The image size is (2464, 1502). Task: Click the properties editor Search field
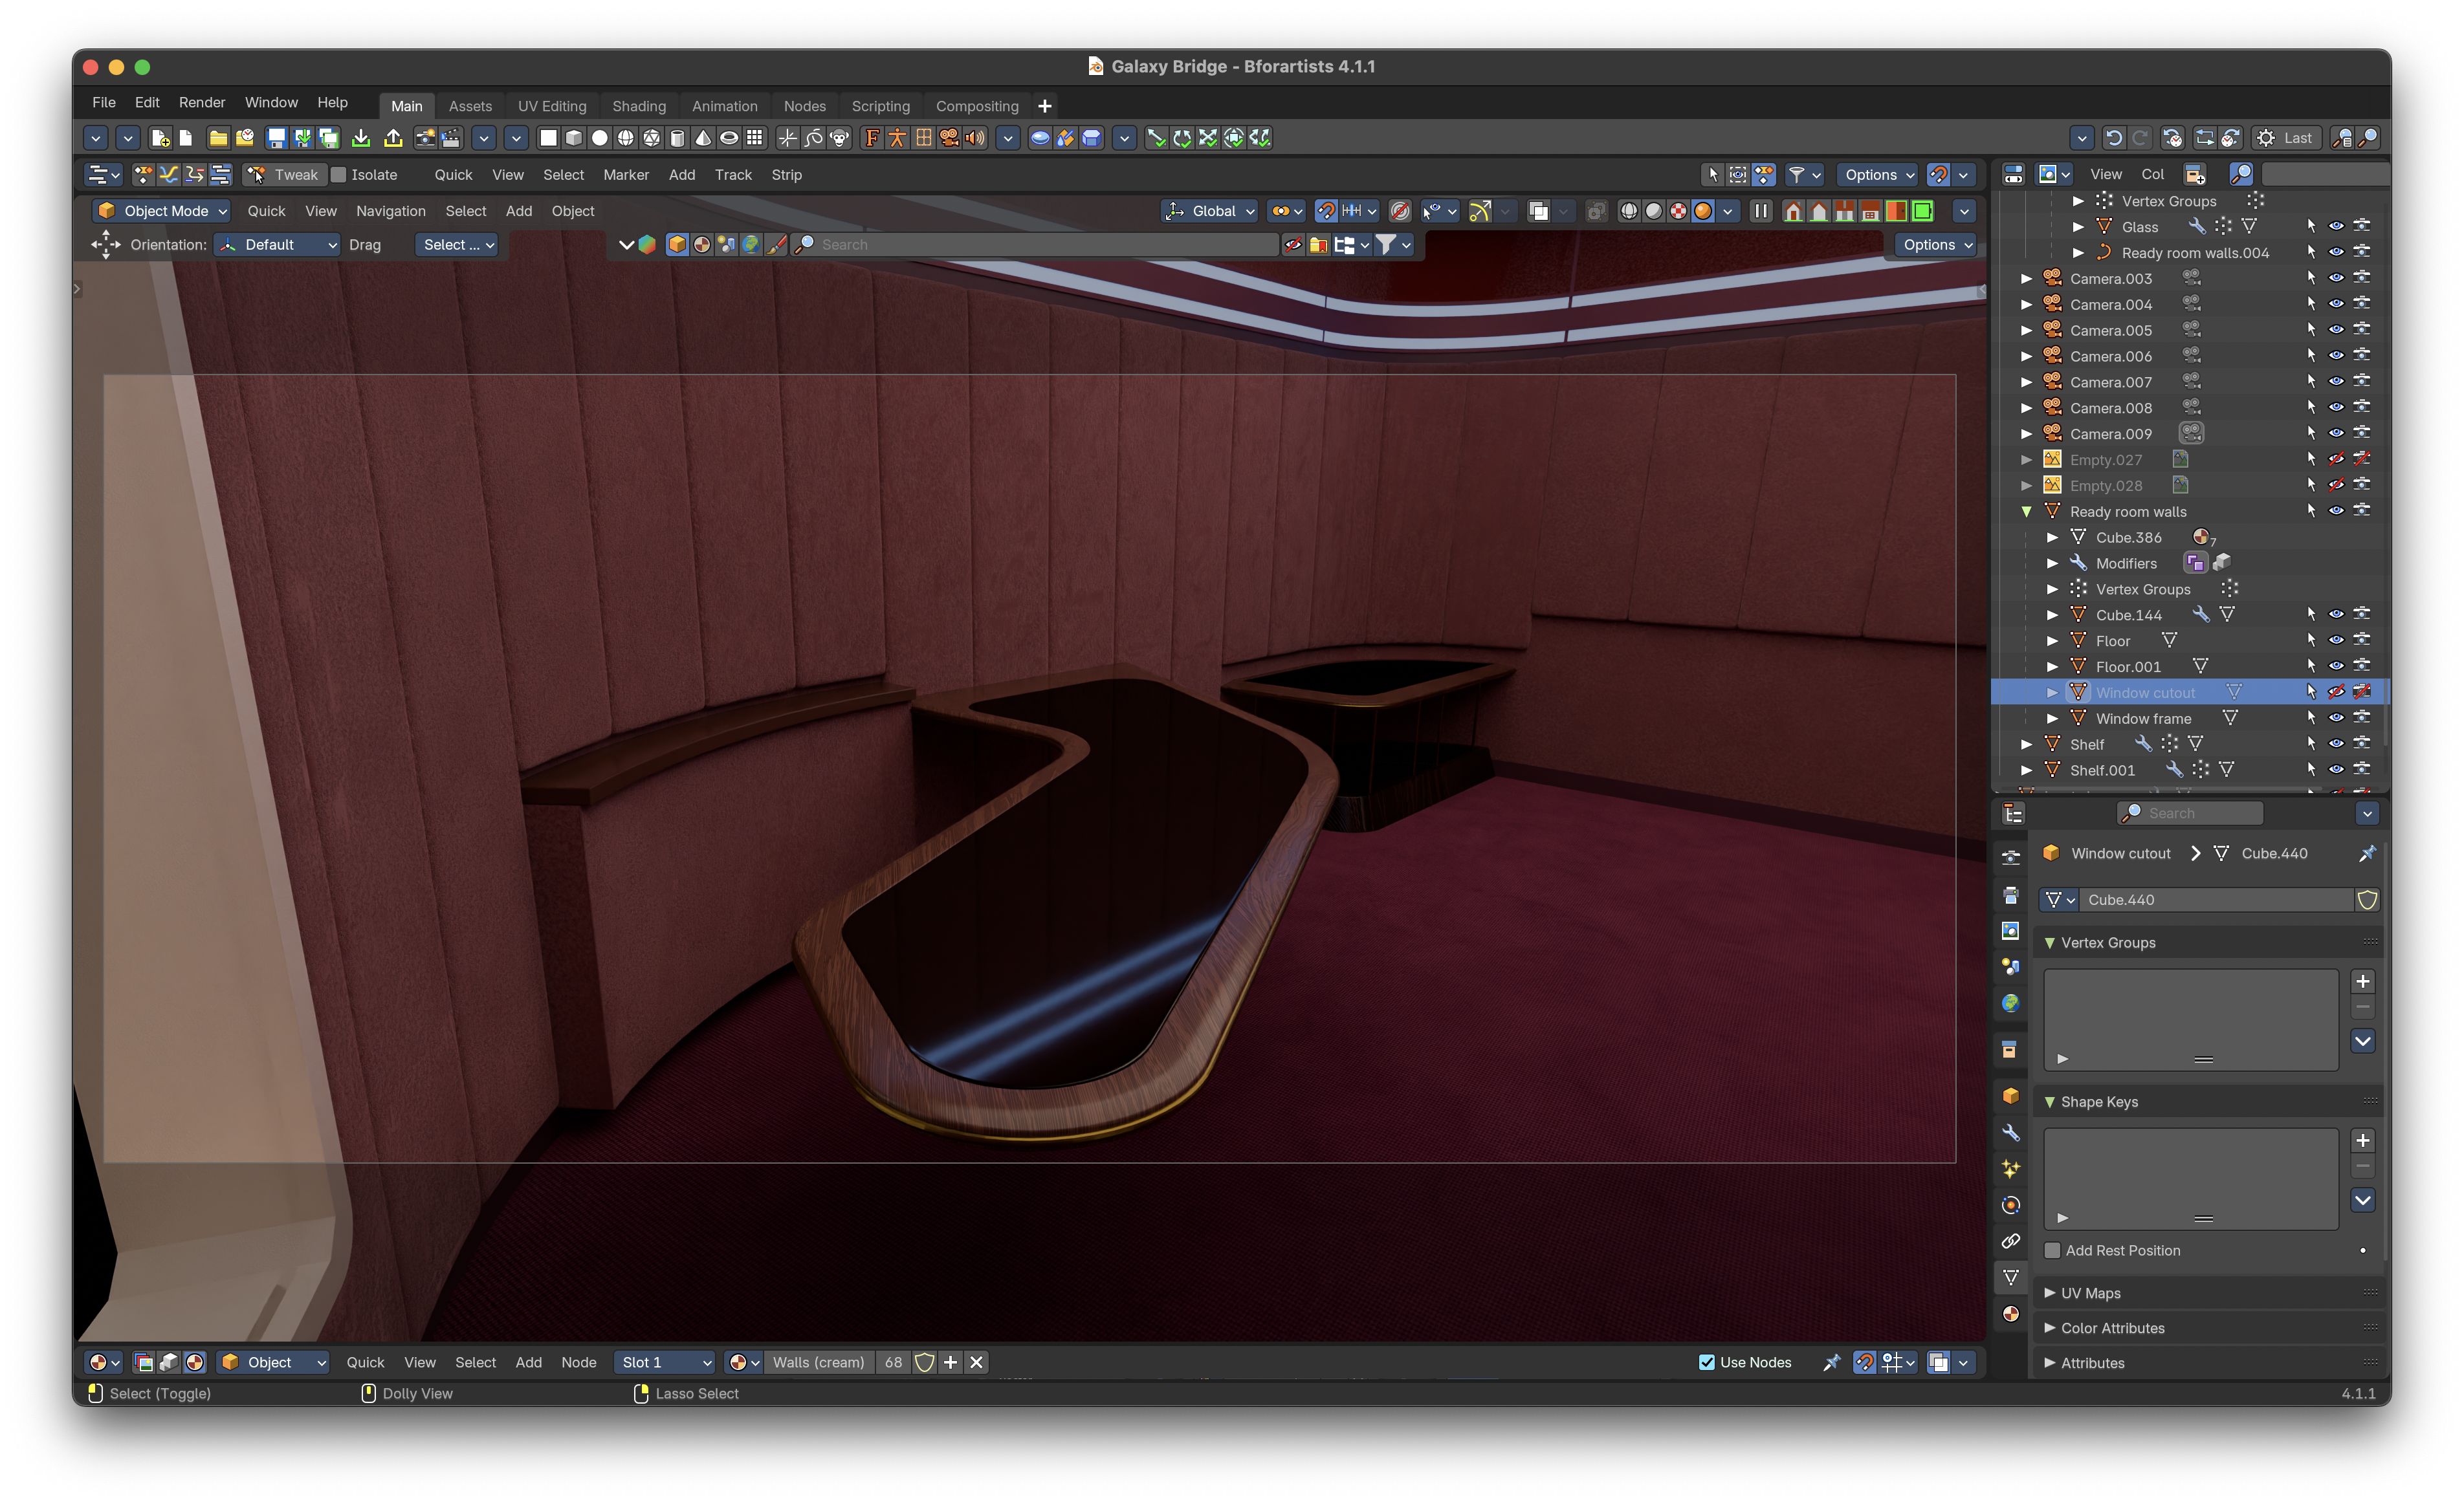(x=2190, y=814)
